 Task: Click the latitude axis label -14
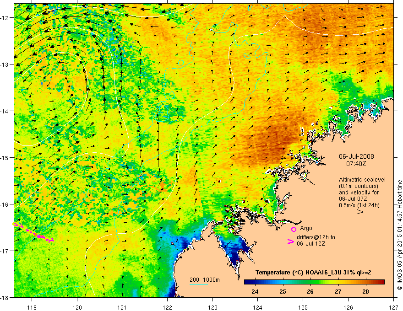5,111
